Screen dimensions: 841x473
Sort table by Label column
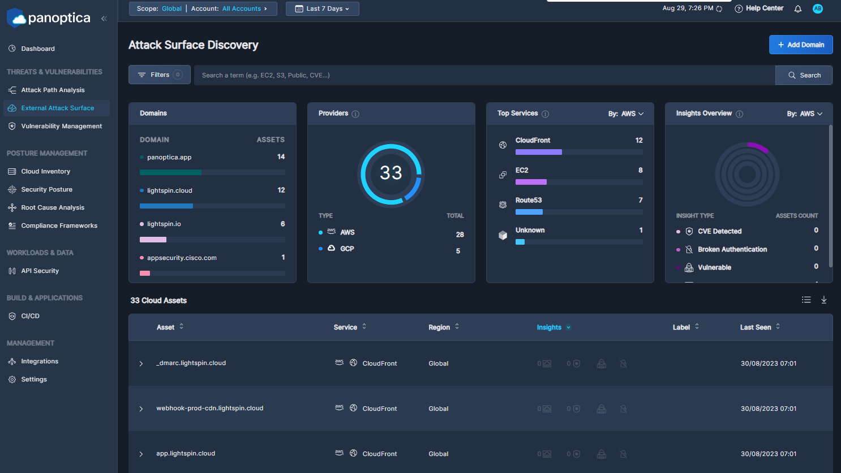point(686,327)
